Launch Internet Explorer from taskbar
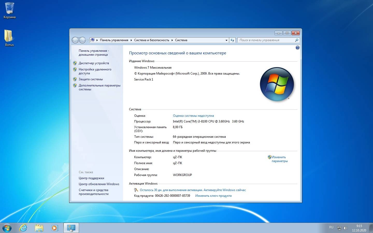The image size is (373, 233). pyautogui.click(x=23, y=228)
